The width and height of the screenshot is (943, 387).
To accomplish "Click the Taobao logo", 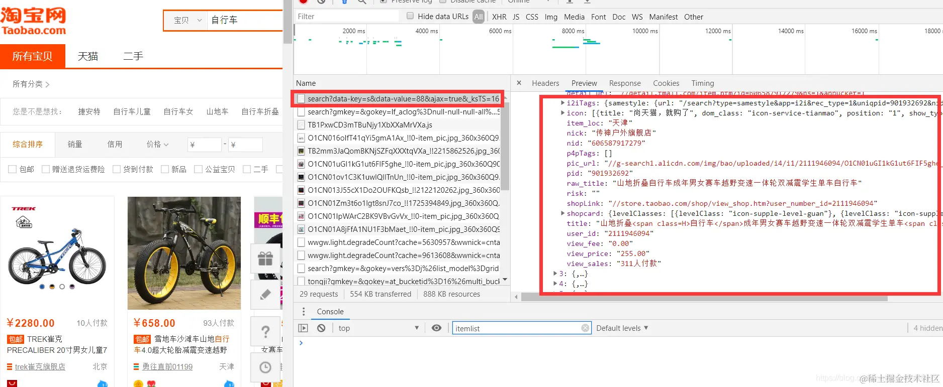I will pyautogui.click(x=33, y=21).
